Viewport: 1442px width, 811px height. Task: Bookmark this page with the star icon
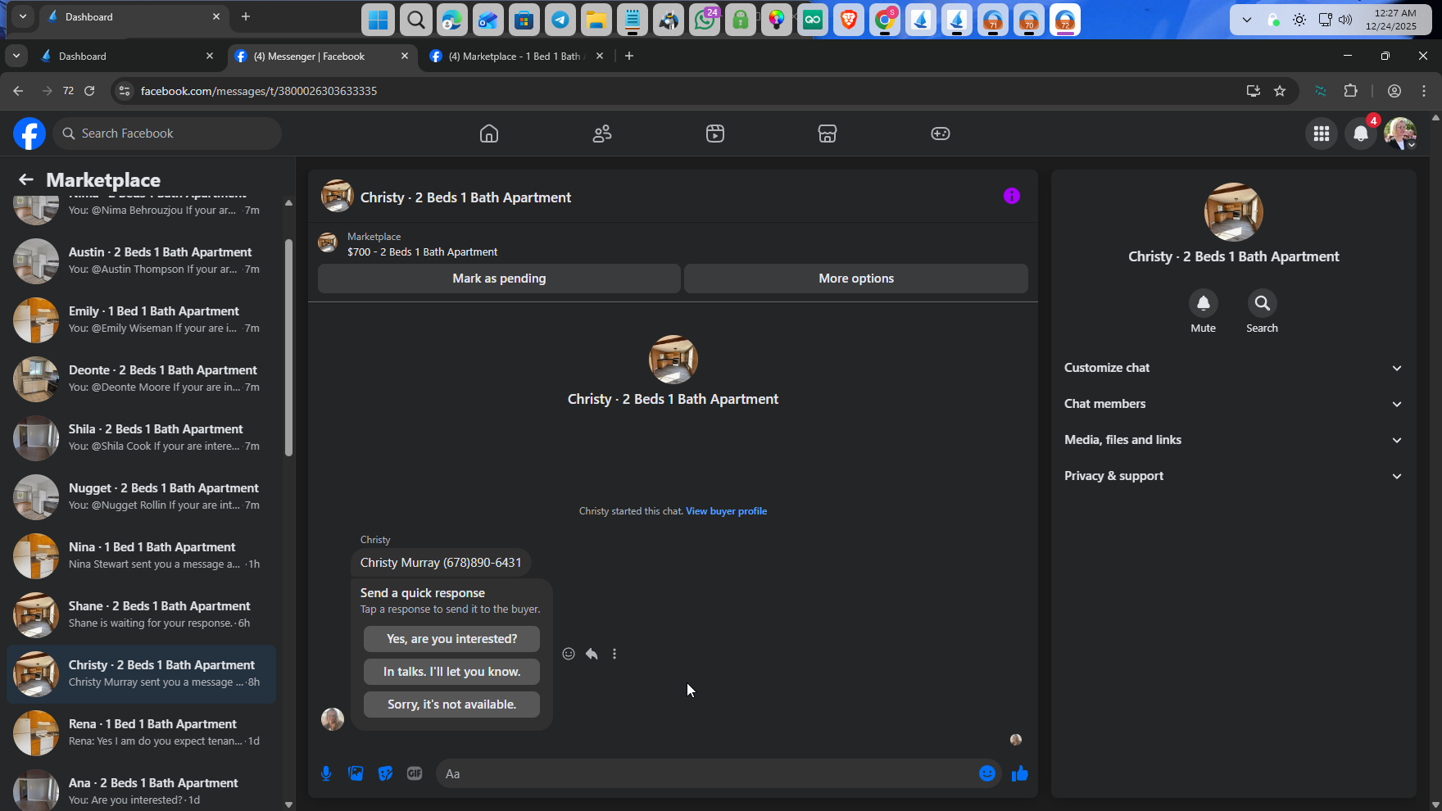pos(1280,91)
